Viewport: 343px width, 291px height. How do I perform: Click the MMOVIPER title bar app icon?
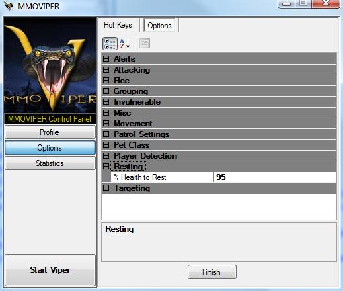(x=9, y=6)
